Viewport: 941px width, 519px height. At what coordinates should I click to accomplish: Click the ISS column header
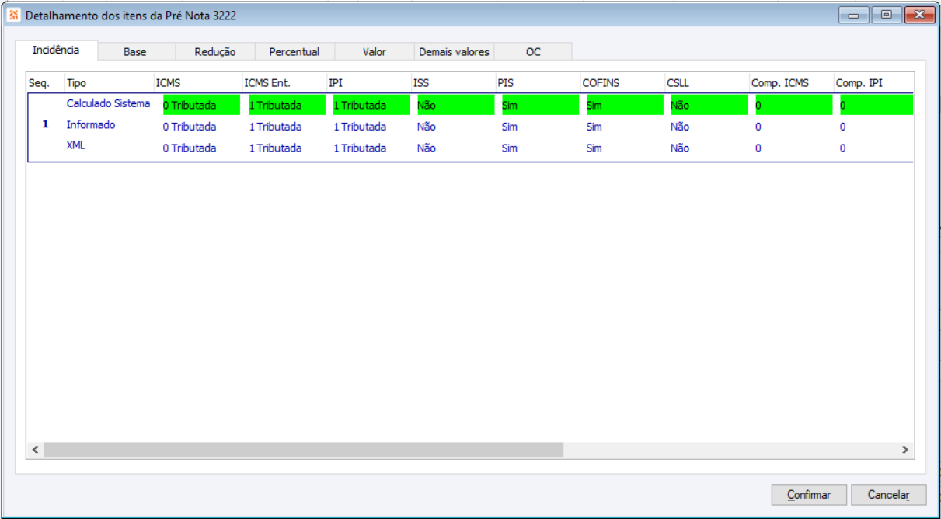pyautogui.click(x=452, y=83)
